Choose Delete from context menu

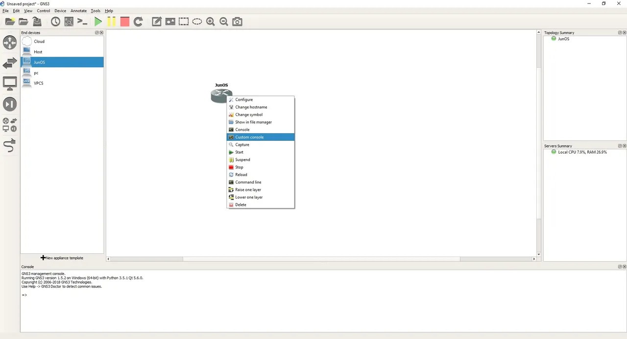pyautogui.click(x=261, y=204)
